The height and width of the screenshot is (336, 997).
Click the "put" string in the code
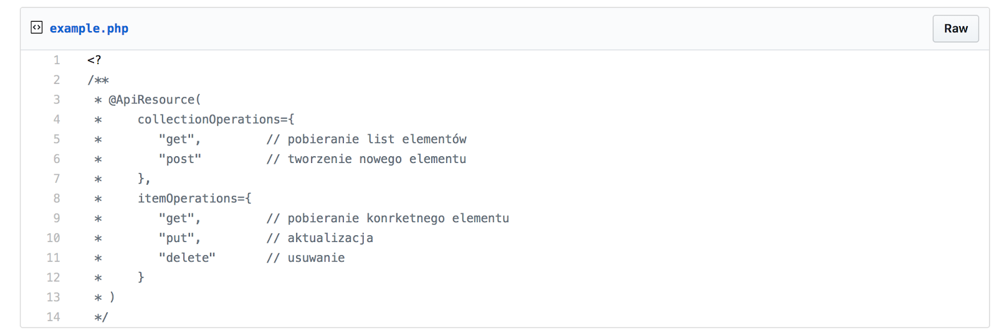coord(176,238)
